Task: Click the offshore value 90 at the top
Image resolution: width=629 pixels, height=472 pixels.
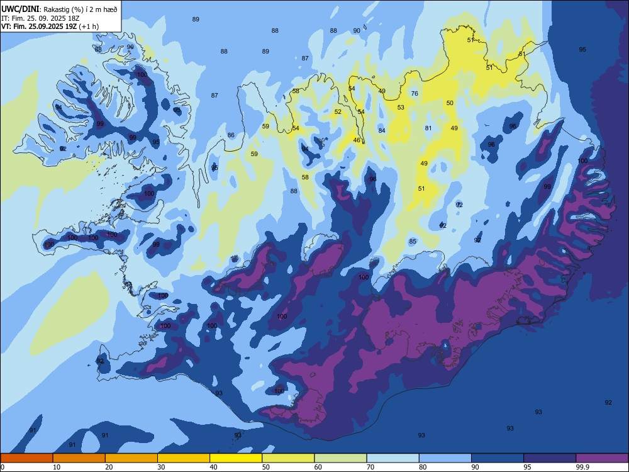Action: coord(357,30)
